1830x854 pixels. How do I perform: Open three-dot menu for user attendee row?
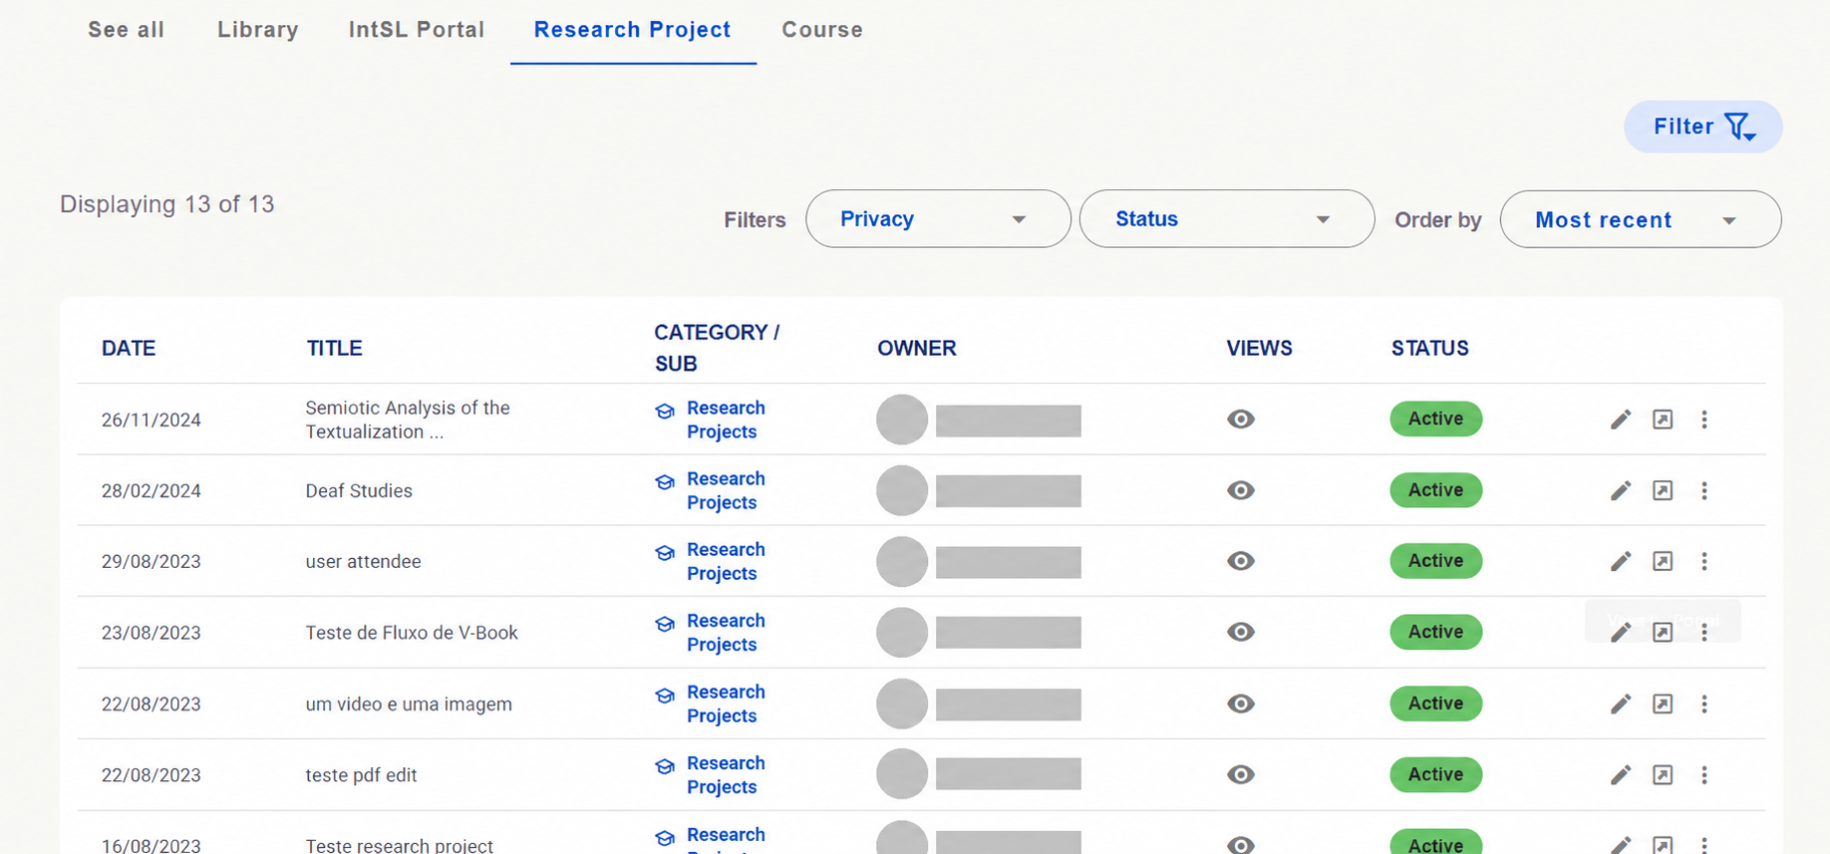pos(1704,561)
